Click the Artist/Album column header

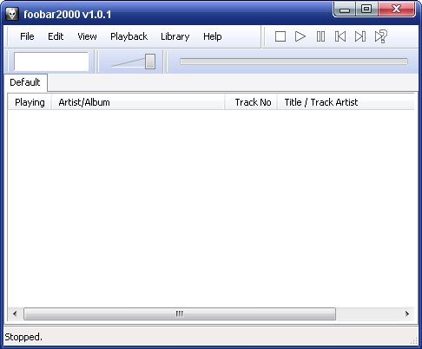point(138,102)
